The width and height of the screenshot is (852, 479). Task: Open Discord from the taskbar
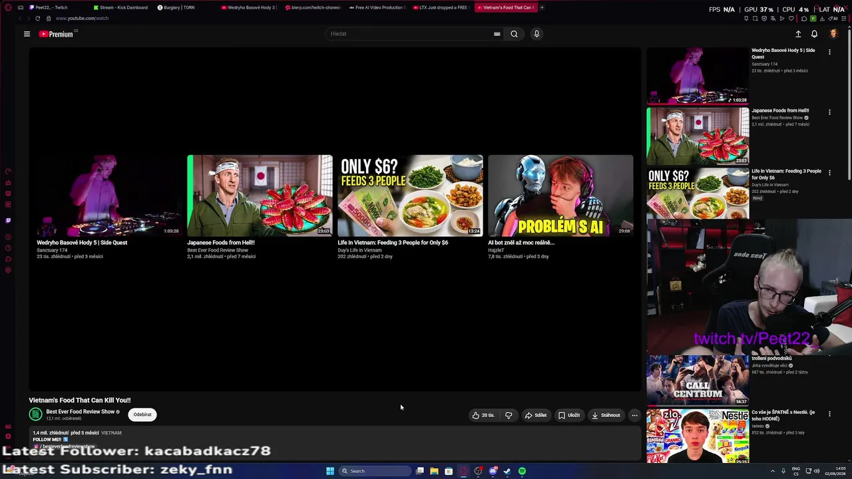coord(493,471)
